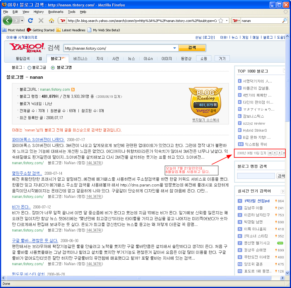Open the ozzyz review blog link
Image resolution: width=291 pixels, height=288 pixels.
[254, 124]
